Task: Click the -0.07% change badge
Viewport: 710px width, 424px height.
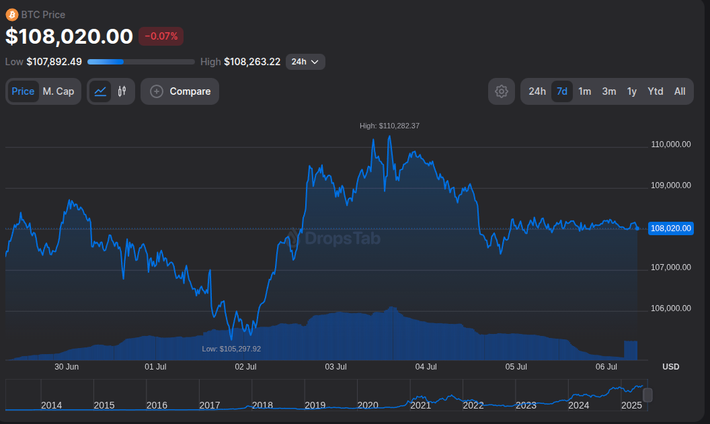Action: point(161,36)
